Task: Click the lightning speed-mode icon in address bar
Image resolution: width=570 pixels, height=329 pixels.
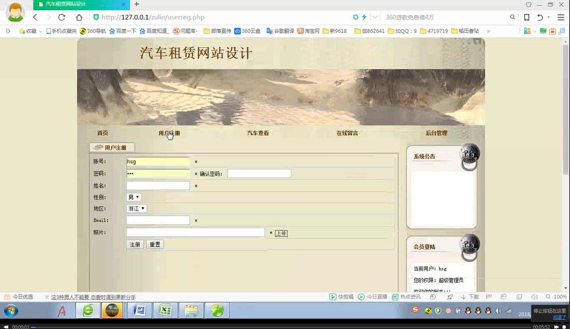Action: 364,17
